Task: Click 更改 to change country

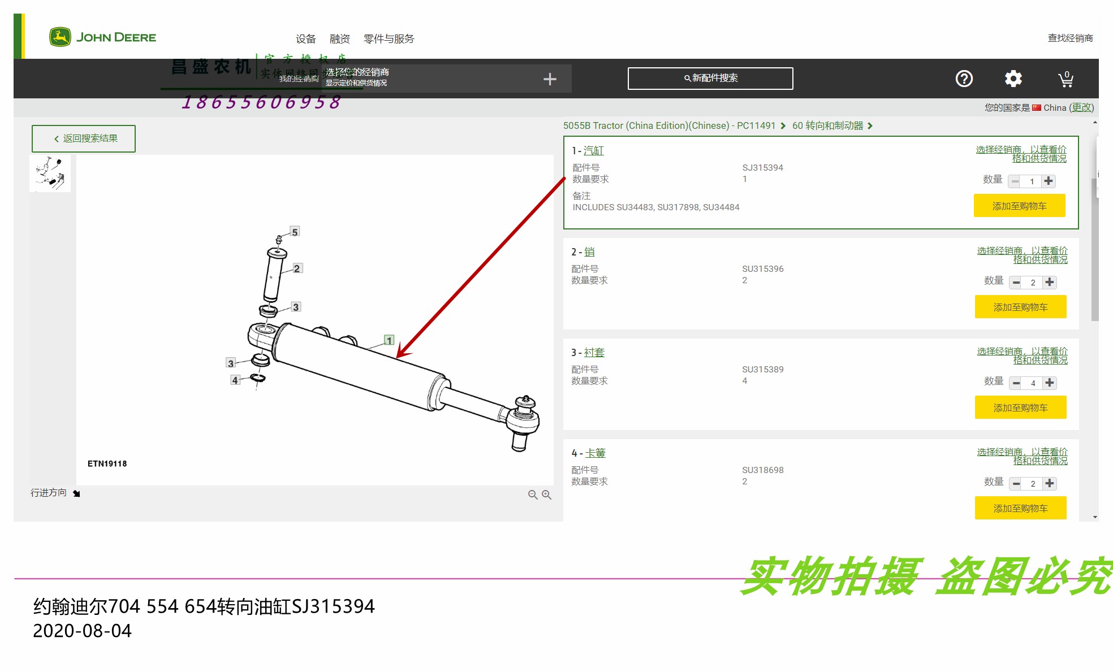Action: click(1081, 107)
